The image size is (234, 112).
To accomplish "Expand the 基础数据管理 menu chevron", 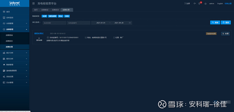I will click(26, 71).
